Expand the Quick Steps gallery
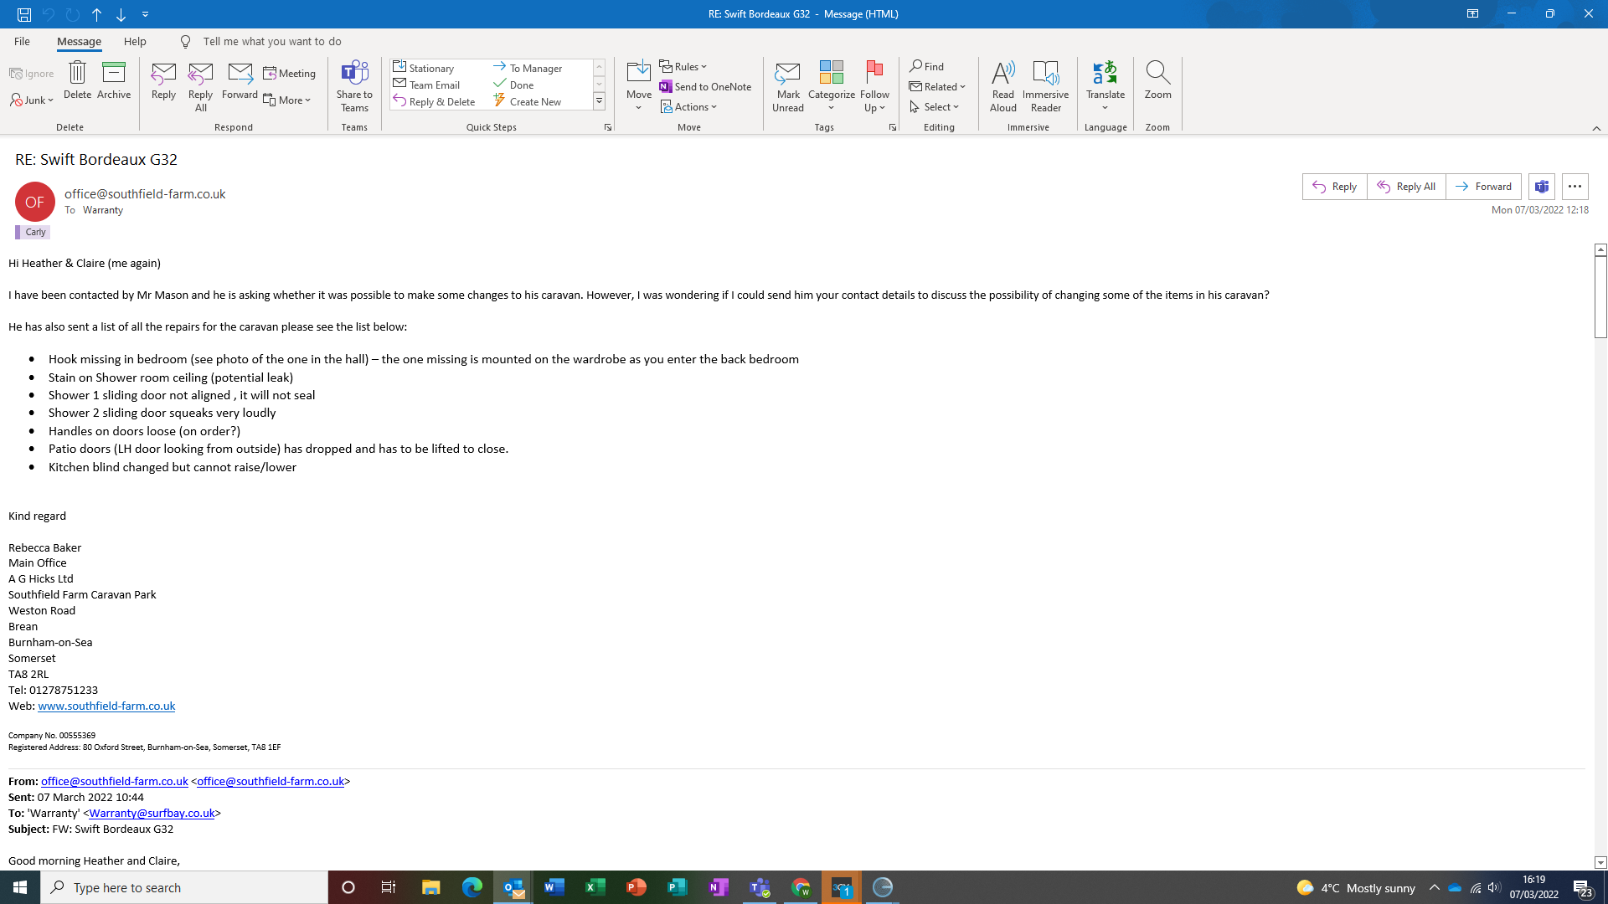The height and width of the screenshot is (904, 1608). [x=600, y=101]
